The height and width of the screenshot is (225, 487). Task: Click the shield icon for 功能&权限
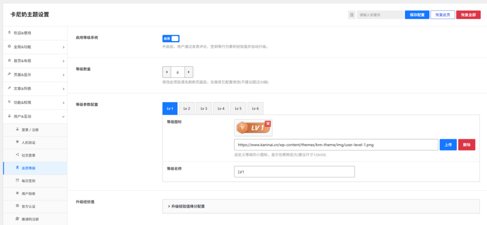[9, 102]
